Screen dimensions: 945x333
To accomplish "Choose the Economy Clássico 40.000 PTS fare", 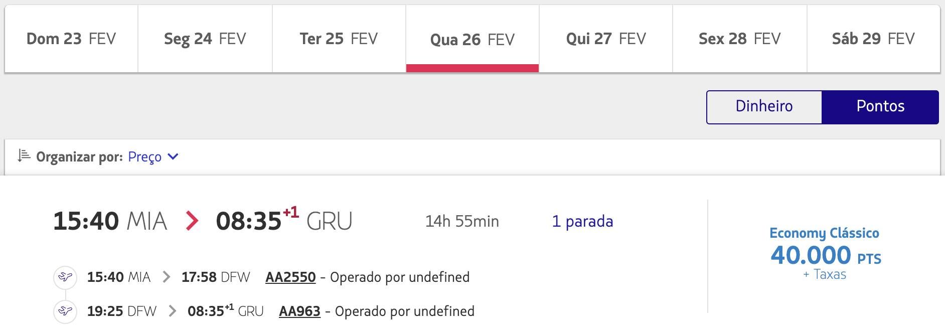I will pyautogui.click(x=825, y=253).
